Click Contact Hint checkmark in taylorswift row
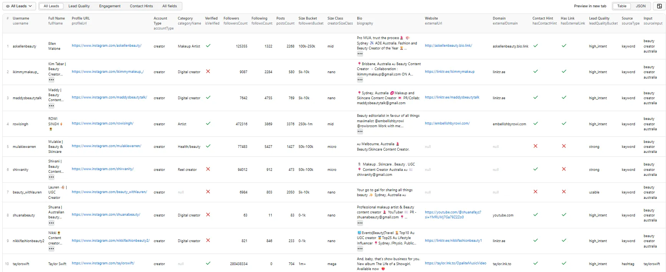Image resolution: width=666 pixels, height=272 pixels. 535,263
